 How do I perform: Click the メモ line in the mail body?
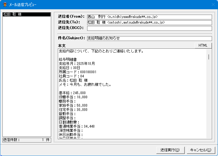coord(85,85)
